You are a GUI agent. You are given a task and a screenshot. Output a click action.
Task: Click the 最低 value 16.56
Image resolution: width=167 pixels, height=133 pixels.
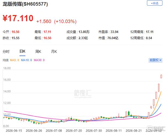[x=47, y=38]
